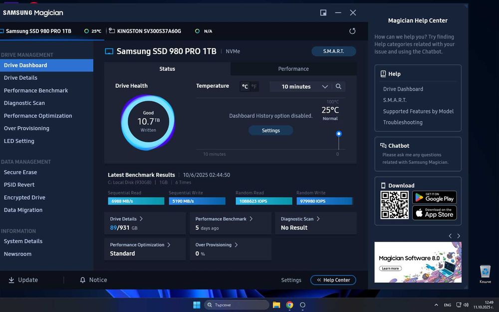Click the App Store badge

click(435, 213)
